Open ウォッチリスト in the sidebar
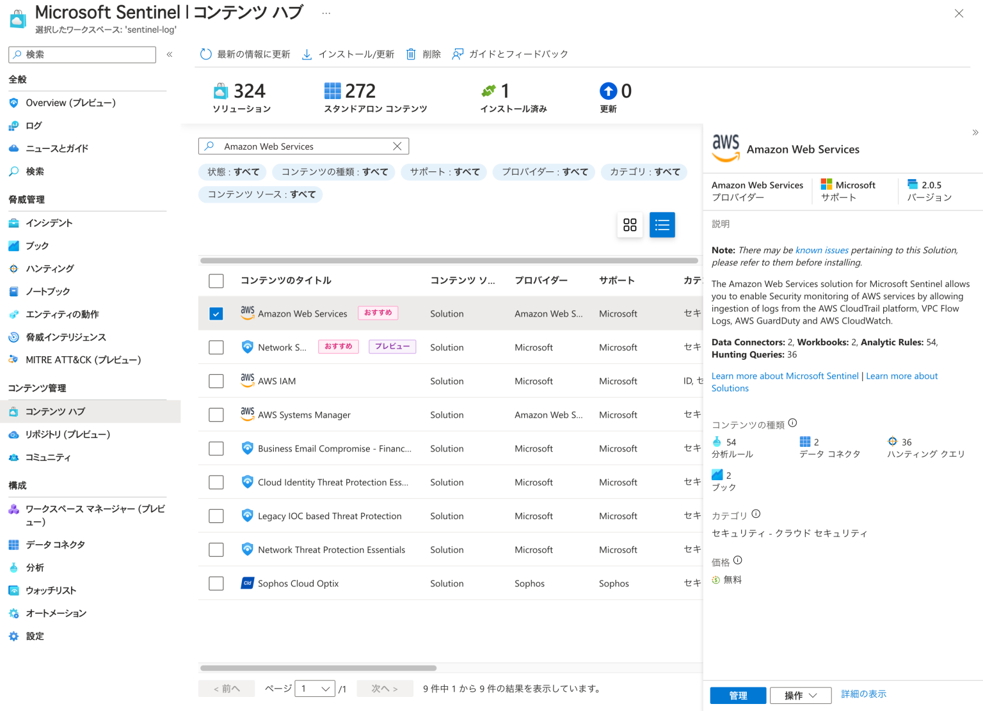 pyautogui.click(x=50, y=590)
